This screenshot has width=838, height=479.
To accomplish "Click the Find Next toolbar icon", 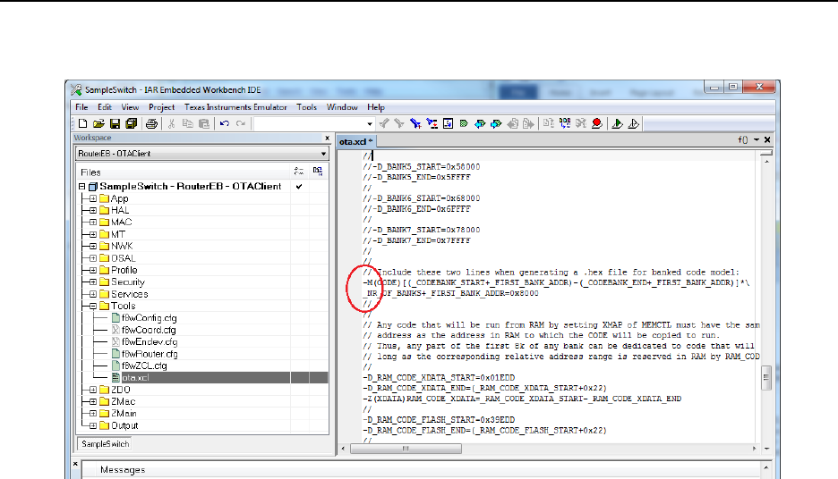I will point(399,123).
